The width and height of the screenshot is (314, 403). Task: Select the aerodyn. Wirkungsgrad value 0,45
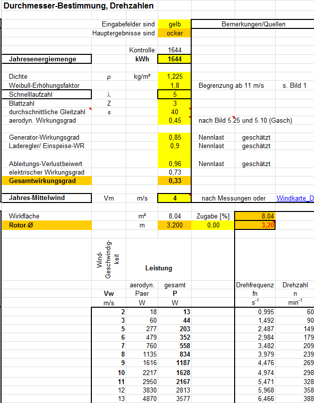[174, 120]
